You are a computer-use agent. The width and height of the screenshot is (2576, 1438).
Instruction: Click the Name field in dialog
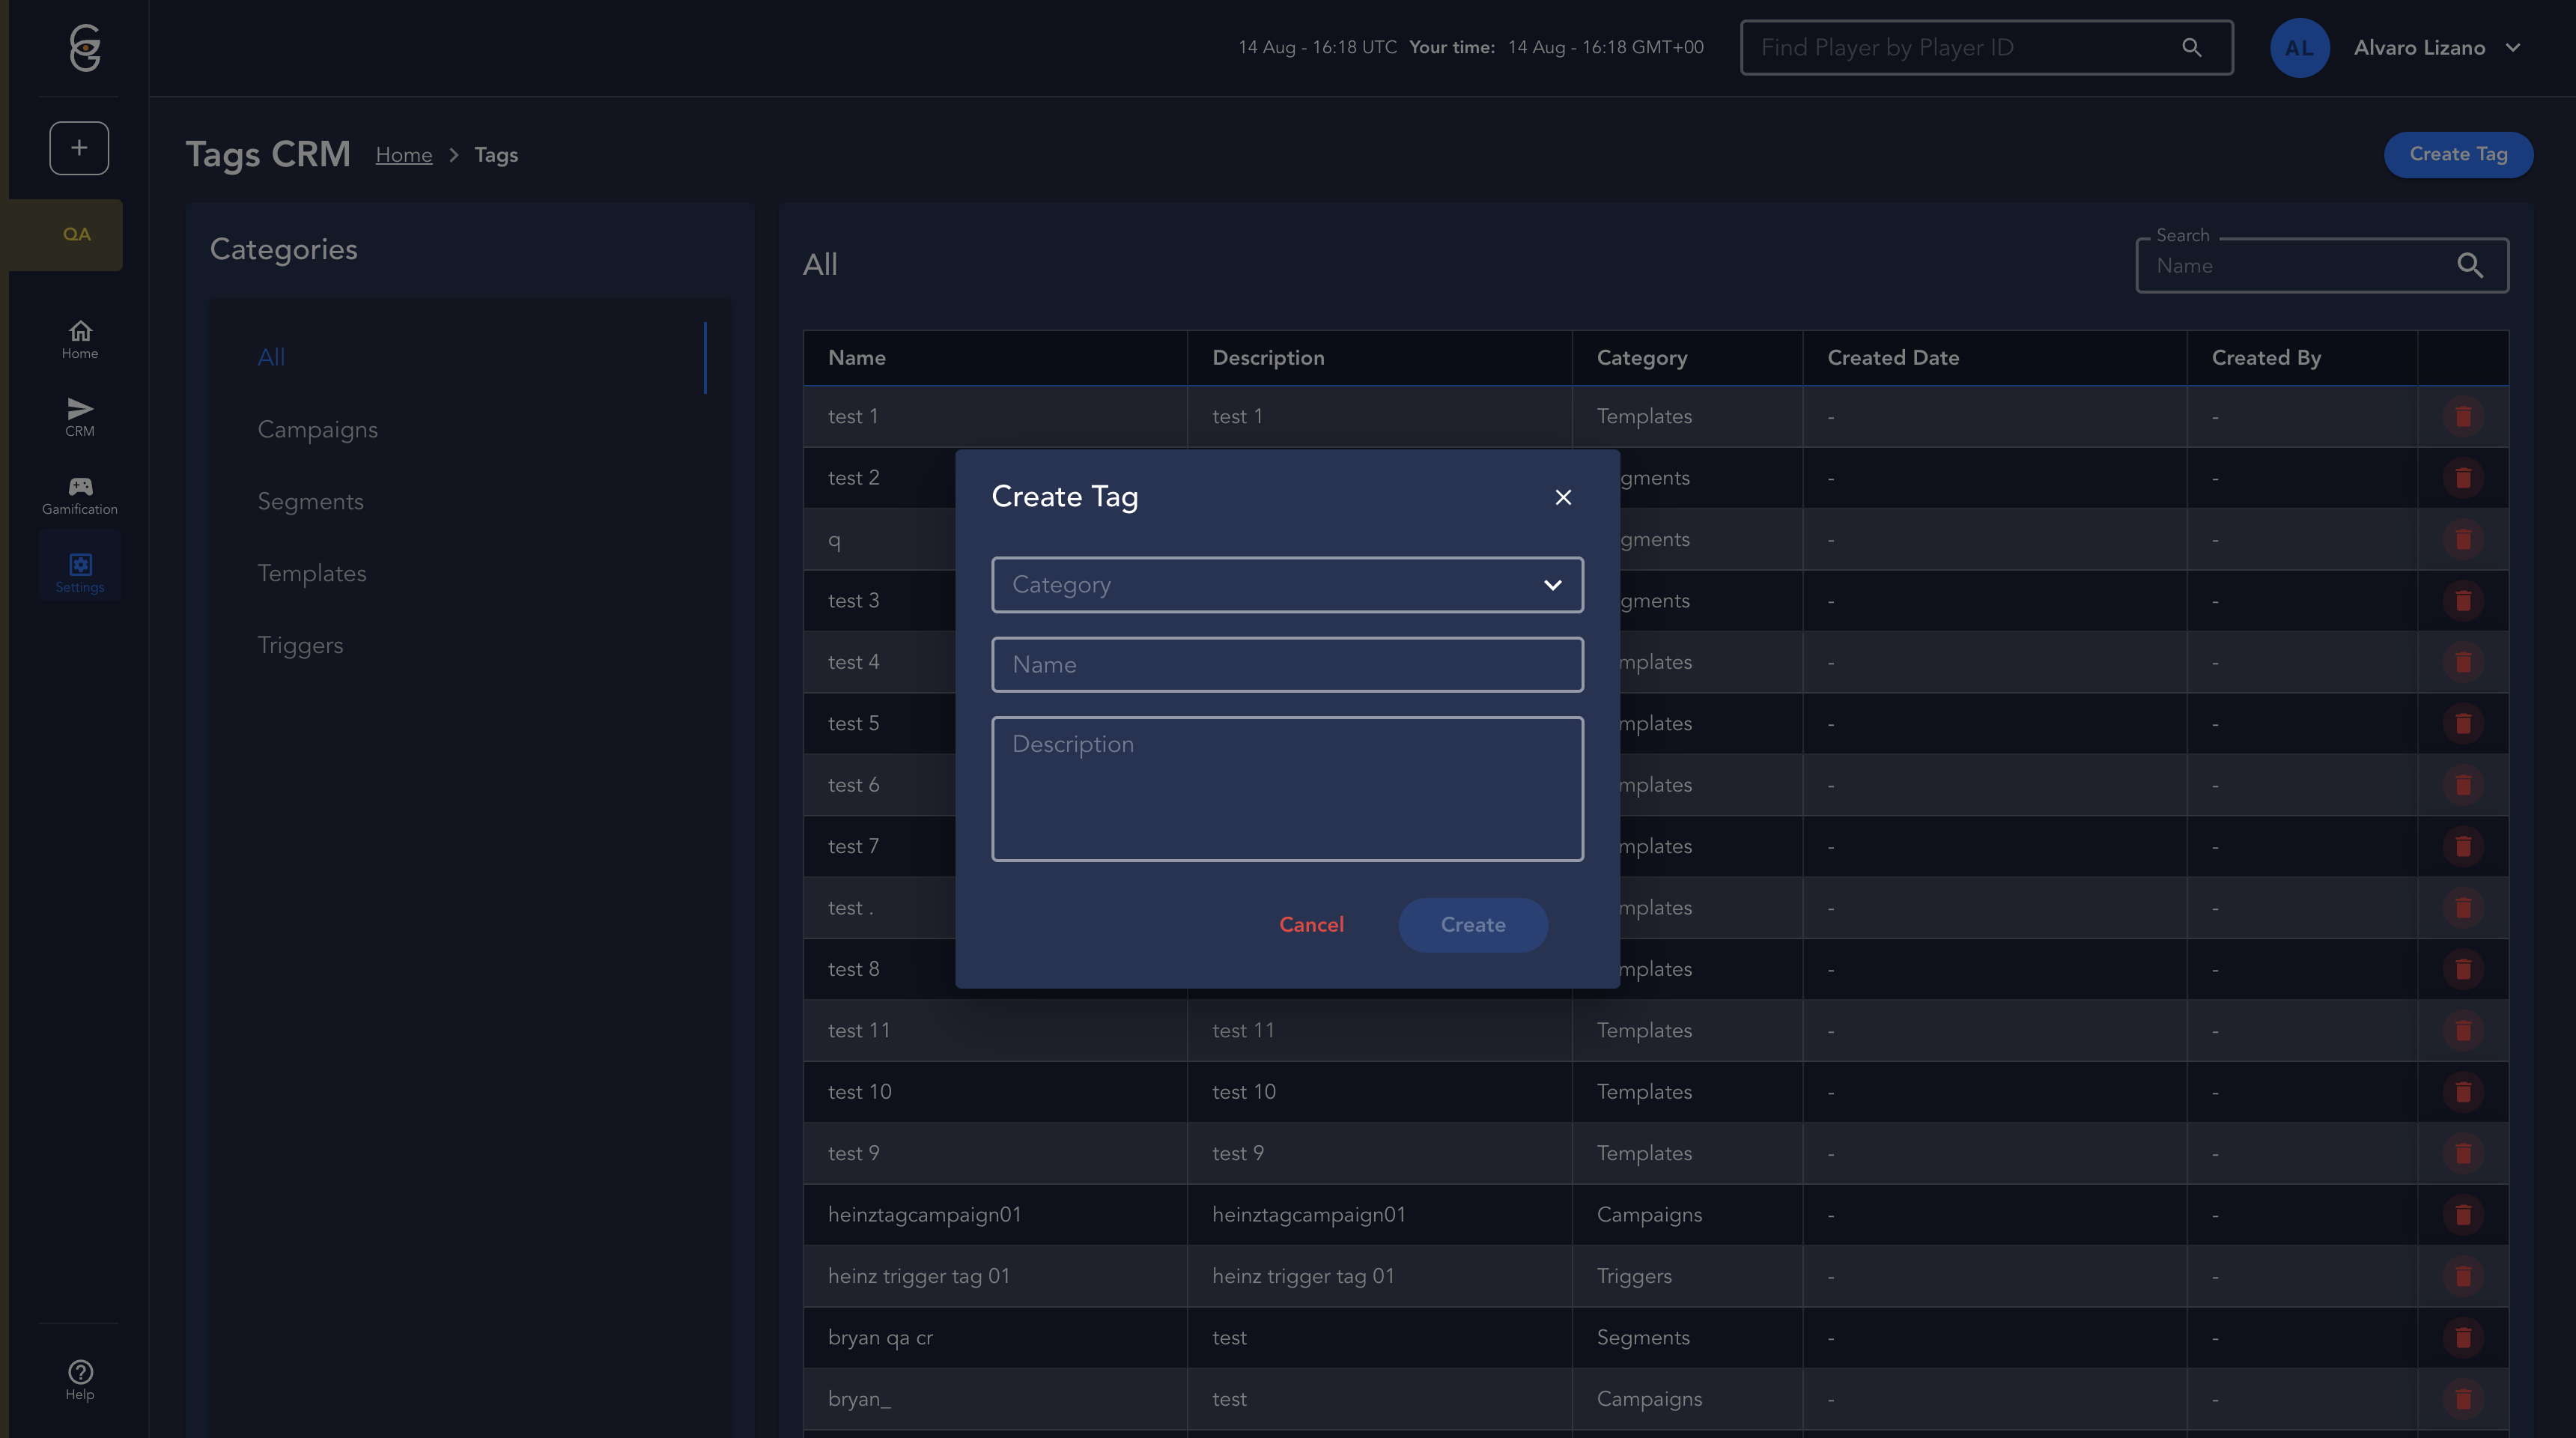tap(1287, 664)
